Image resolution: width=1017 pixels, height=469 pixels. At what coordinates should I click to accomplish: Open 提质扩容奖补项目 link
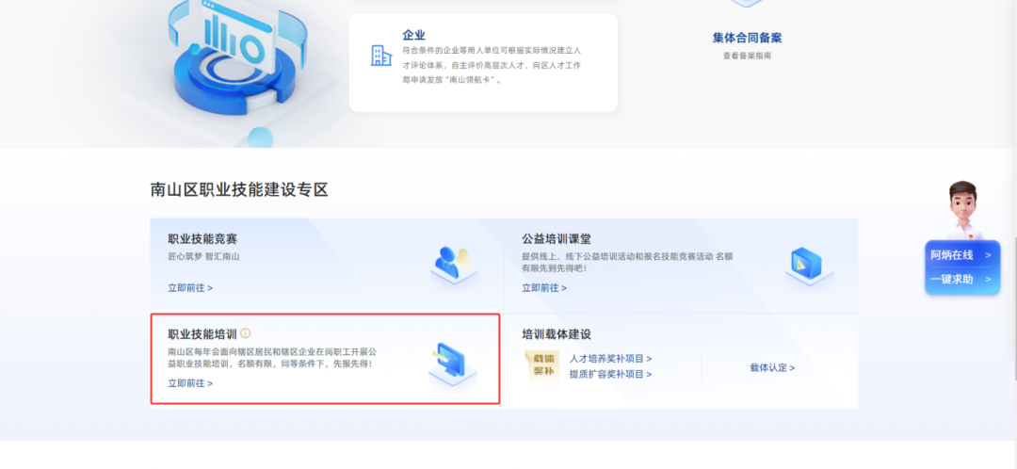(x=610, y=374)
